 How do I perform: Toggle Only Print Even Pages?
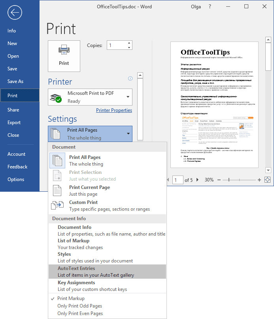[x=107, y=313]
